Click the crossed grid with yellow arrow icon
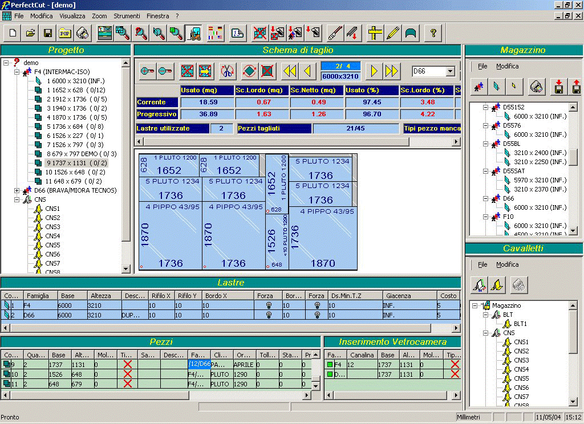Image resolution: width=584 pixels, height=424 pixels. [205, 71]
